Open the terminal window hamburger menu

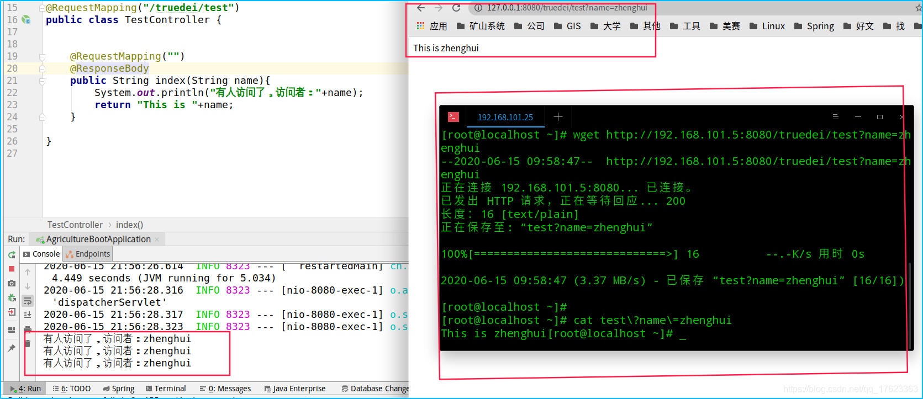pos(835,116)
